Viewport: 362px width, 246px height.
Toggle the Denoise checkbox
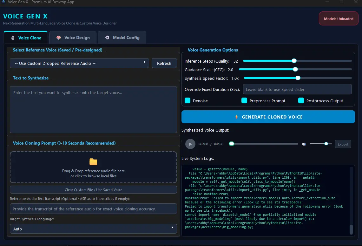click(188, 100)
